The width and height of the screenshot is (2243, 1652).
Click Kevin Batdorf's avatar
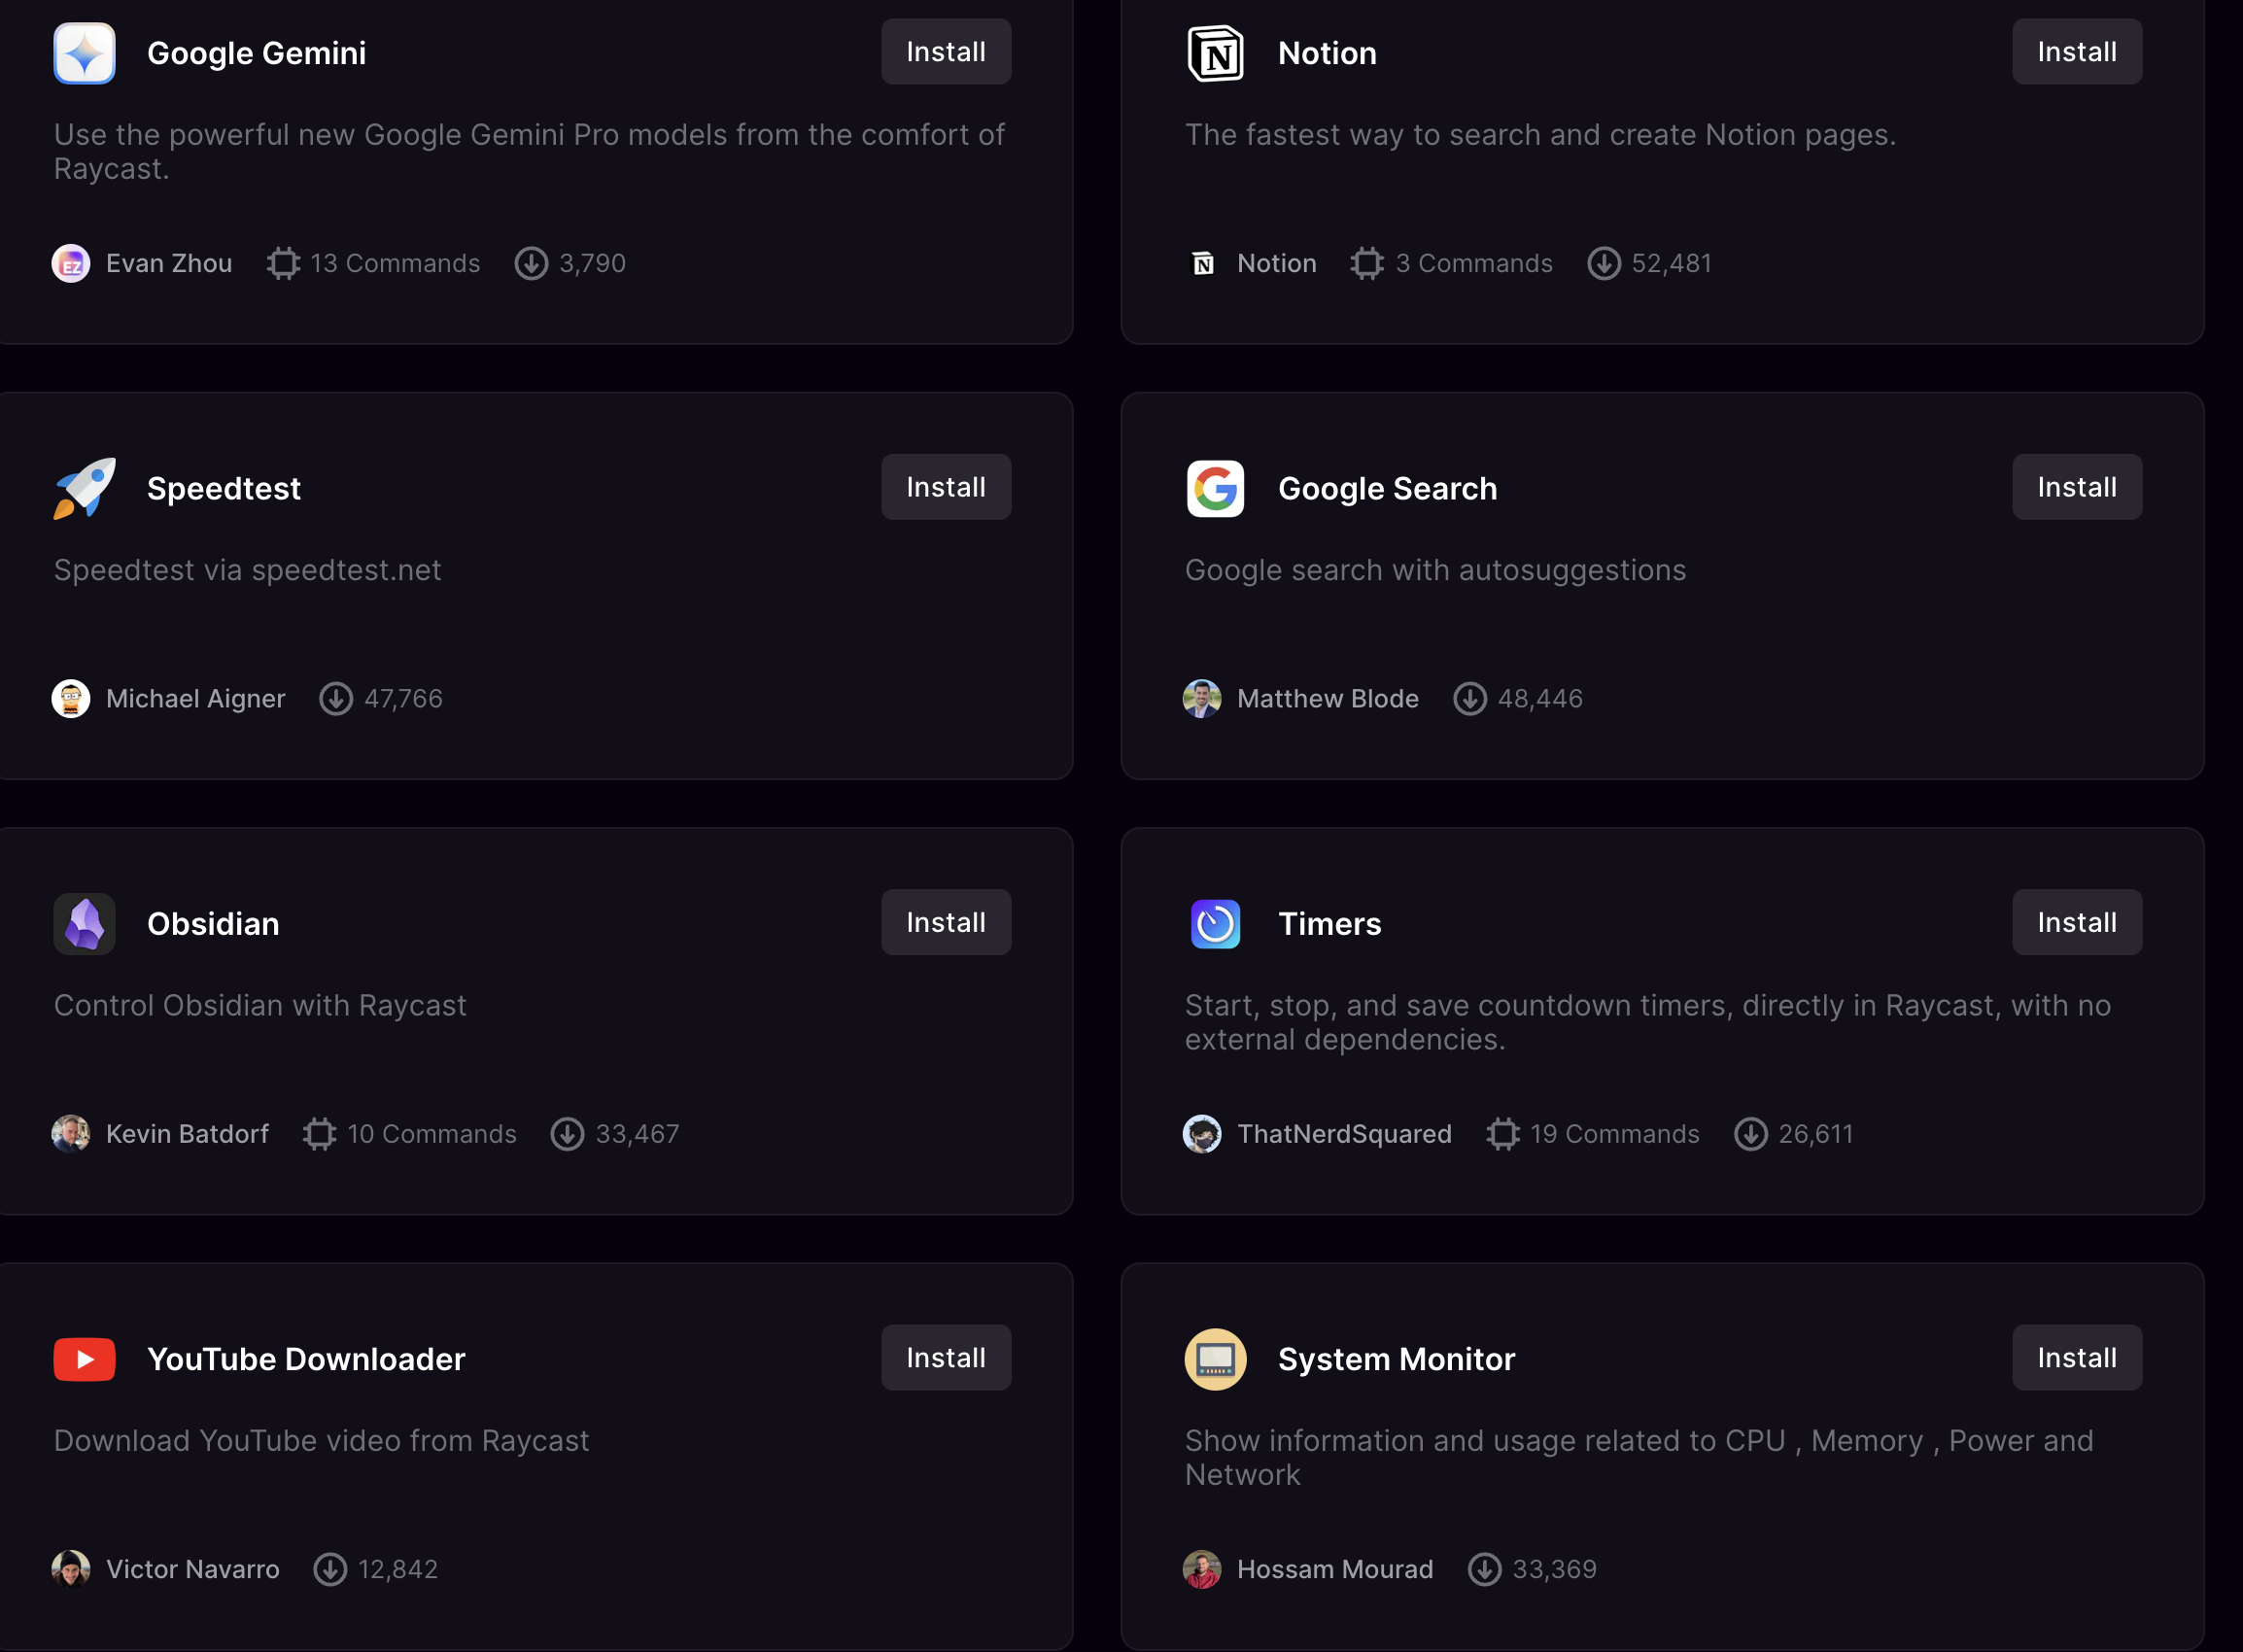(71, 1133)
